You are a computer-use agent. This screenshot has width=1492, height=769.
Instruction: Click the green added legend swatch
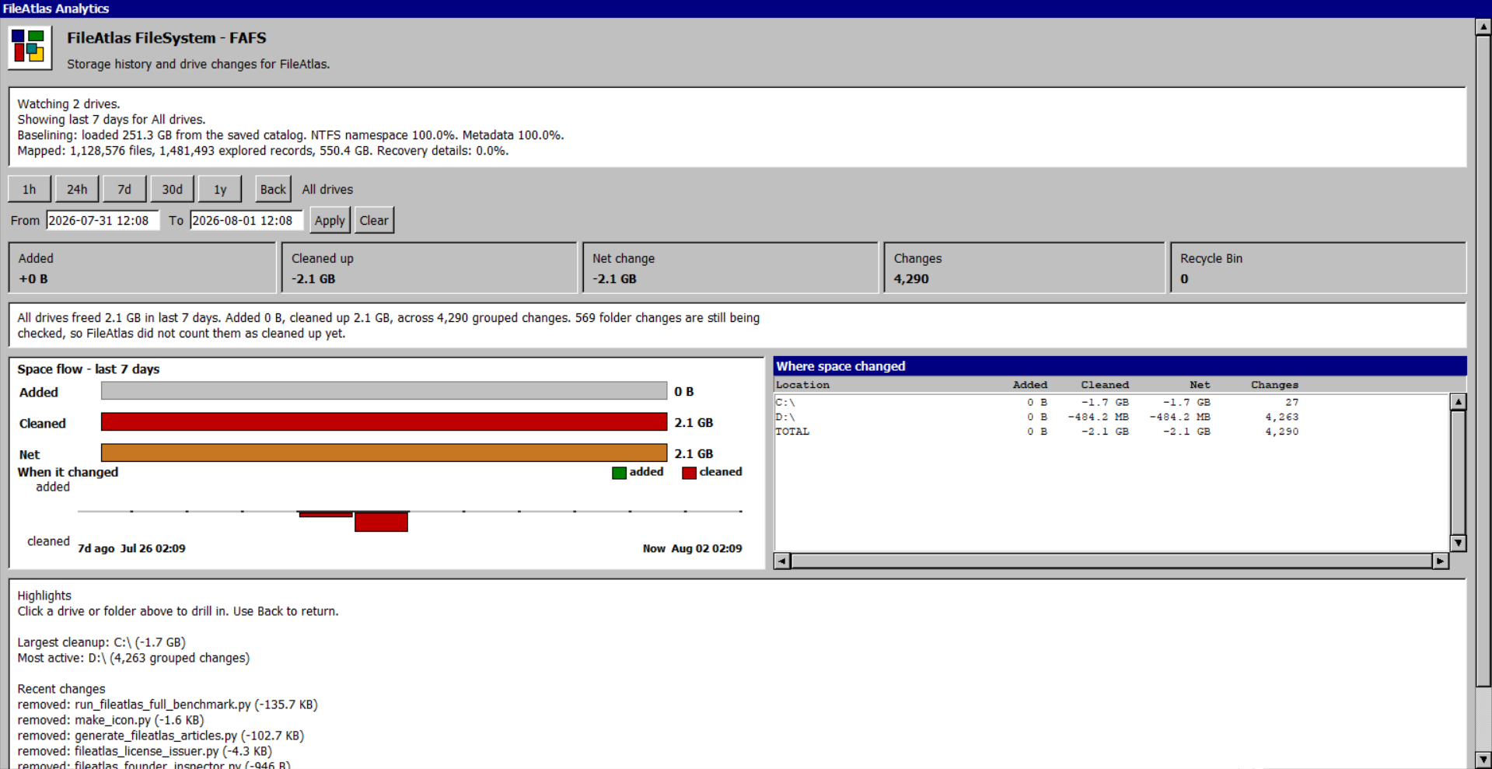point(619,473)
